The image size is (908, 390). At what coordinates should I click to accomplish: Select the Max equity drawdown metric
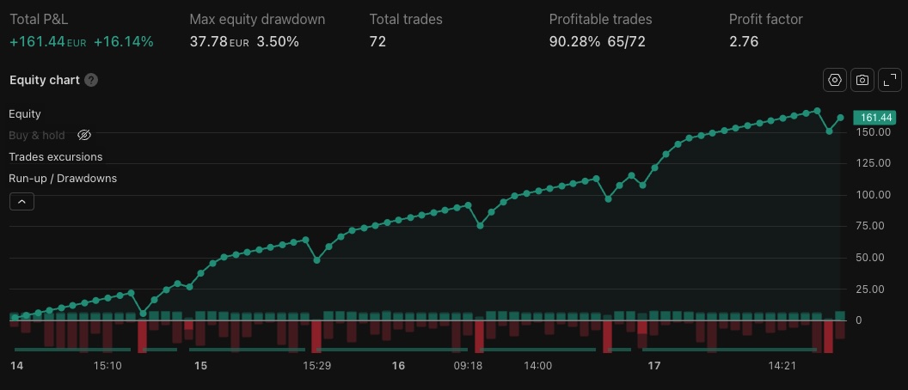coord(257,19)
